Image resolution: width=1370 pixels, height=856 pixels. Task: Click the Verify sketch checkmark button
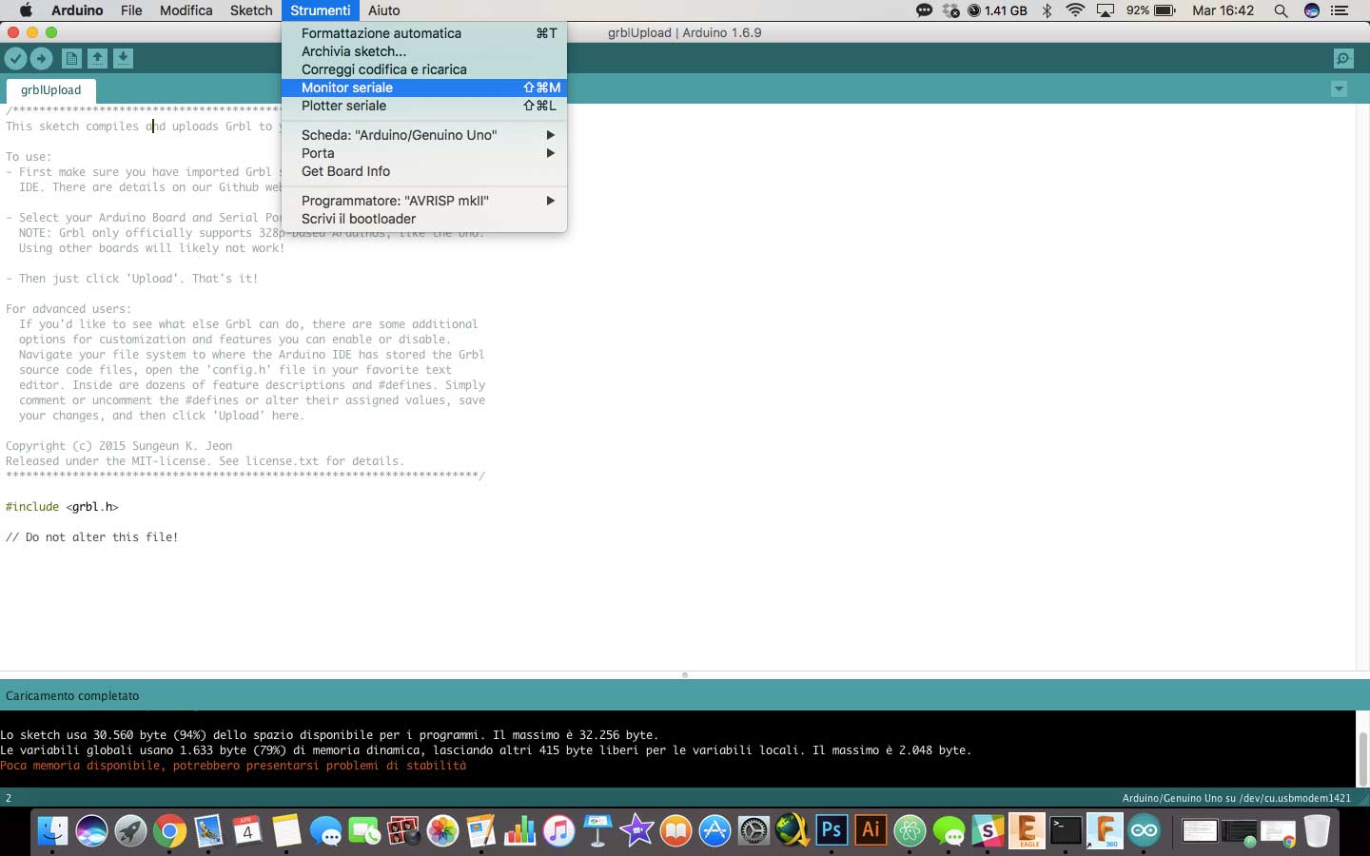pos(15,58)
